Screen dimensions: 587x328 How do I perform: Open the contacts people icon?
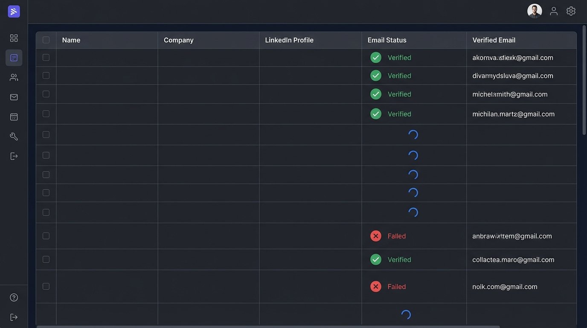coord(14,77)
